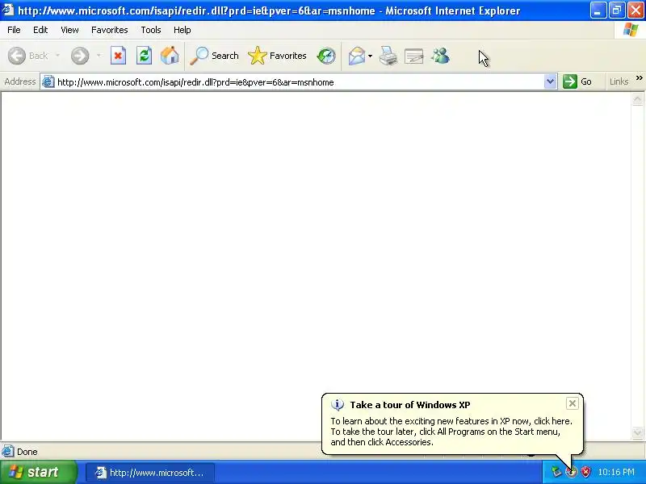
Task: Open the Tools menu
Action: tap(151, 30)
